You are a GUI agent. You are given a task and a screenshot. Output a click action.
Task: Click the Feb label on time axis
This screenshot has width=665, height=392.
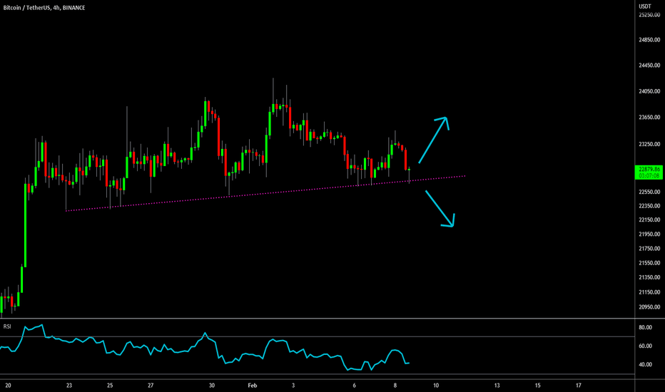[x=253, y=386]
